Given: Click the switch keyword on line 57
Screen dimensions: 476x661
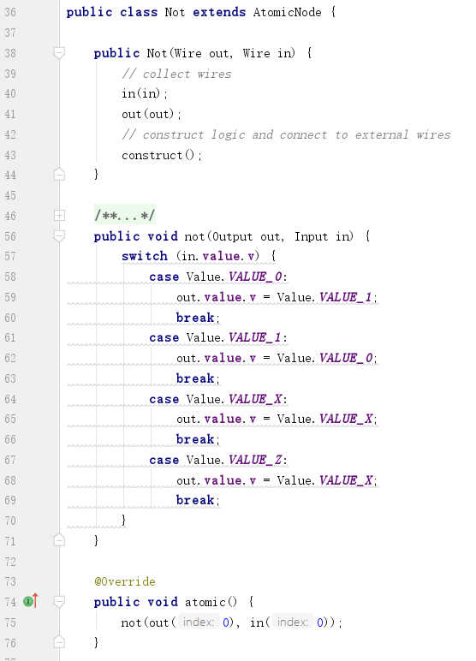Looking at the screenshot, I should [145, 256].
